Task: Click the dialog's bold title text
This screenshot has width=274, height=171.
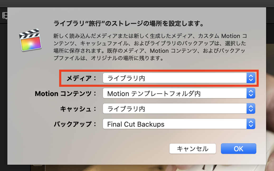Action: pyautogui.click(x=128, y=24)
